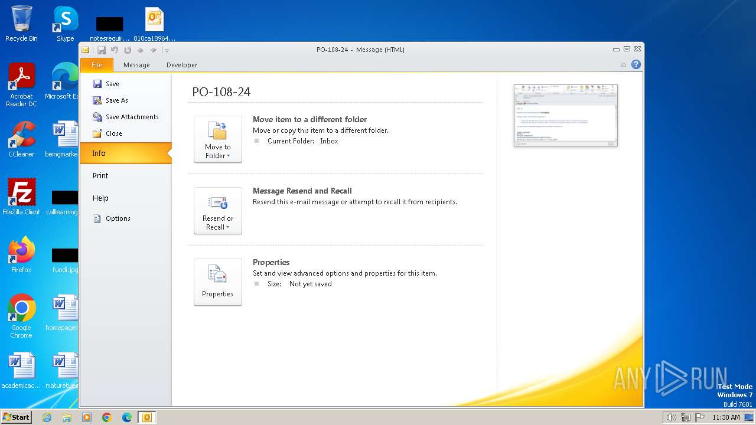Click the Start button
The width and height of the screenshot is (756, 425).
tap(16, 417)
